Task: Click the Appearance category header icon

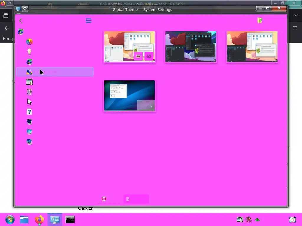Action: click(21, 32)
